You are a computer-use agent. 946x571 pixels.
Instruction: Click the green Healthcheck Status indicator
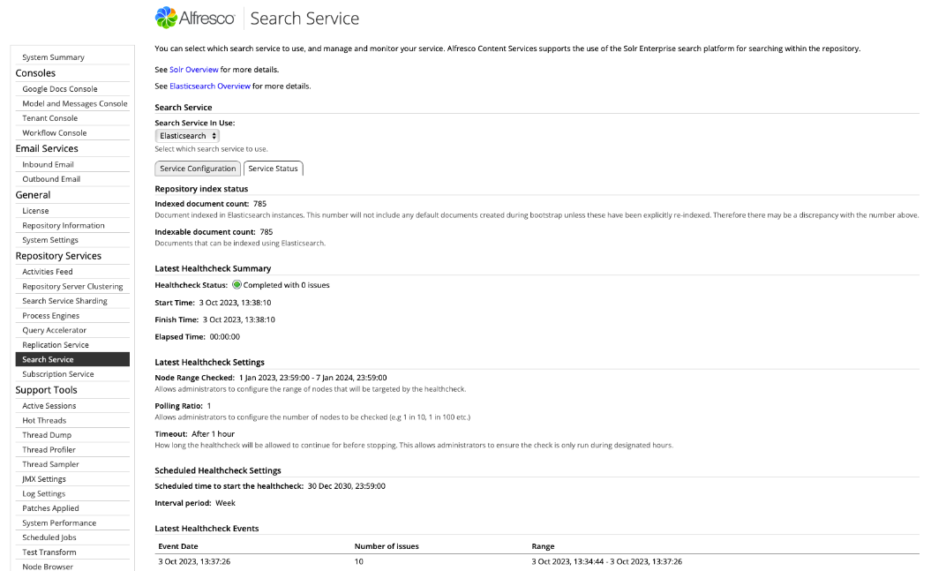pyautogui.click(x=236, y=285)
